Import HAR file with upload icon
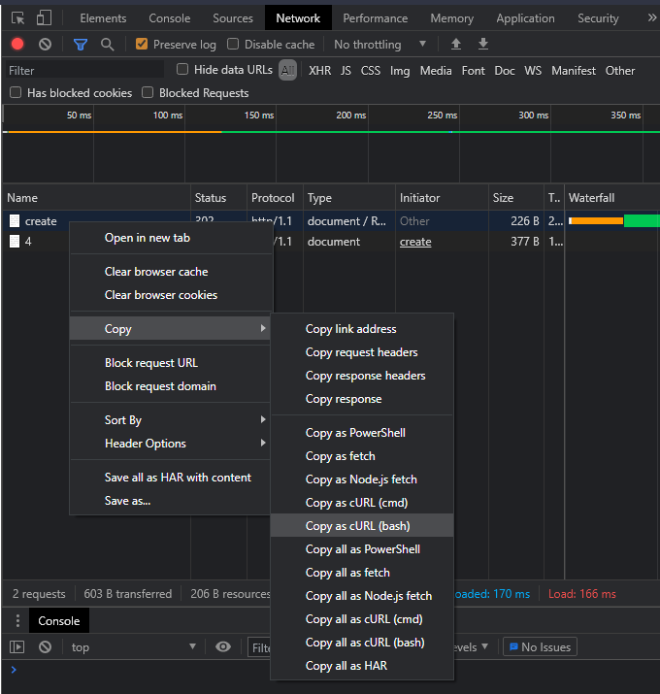This screenshot has height=694, width=660. pyautogui.click(x=456, y=44)
